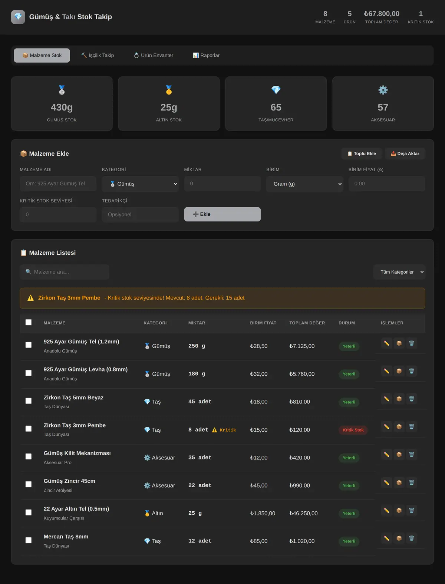Check the box for 925 Ayar Gümüş Tel (1.2mm)
This screenshot has width=445, height=584.
(29, 345)
